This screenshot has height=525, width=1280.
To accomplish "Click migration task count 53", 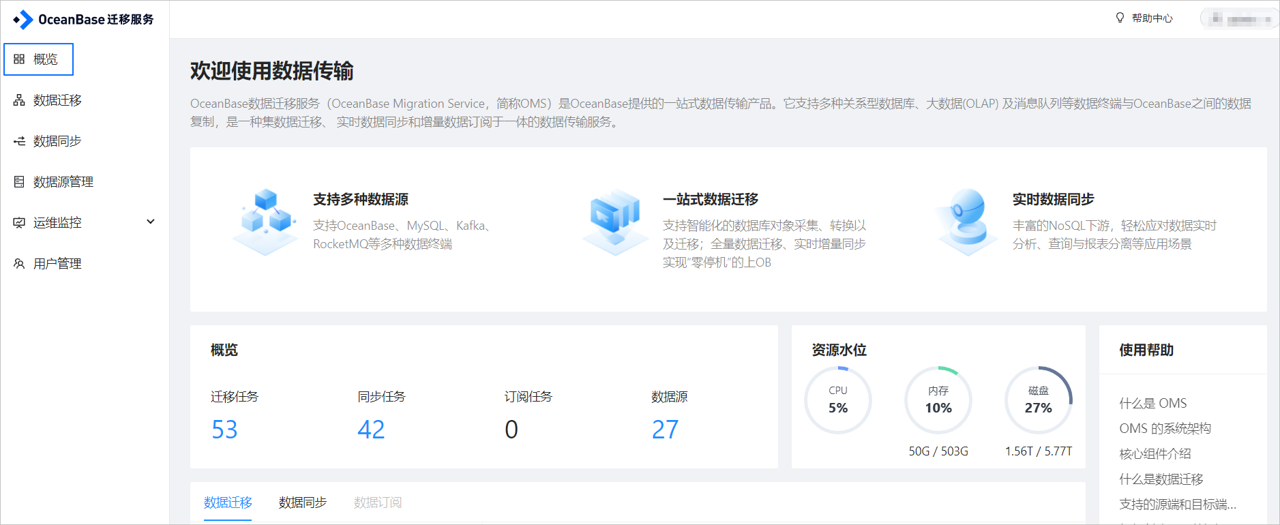I will (224, 430).
